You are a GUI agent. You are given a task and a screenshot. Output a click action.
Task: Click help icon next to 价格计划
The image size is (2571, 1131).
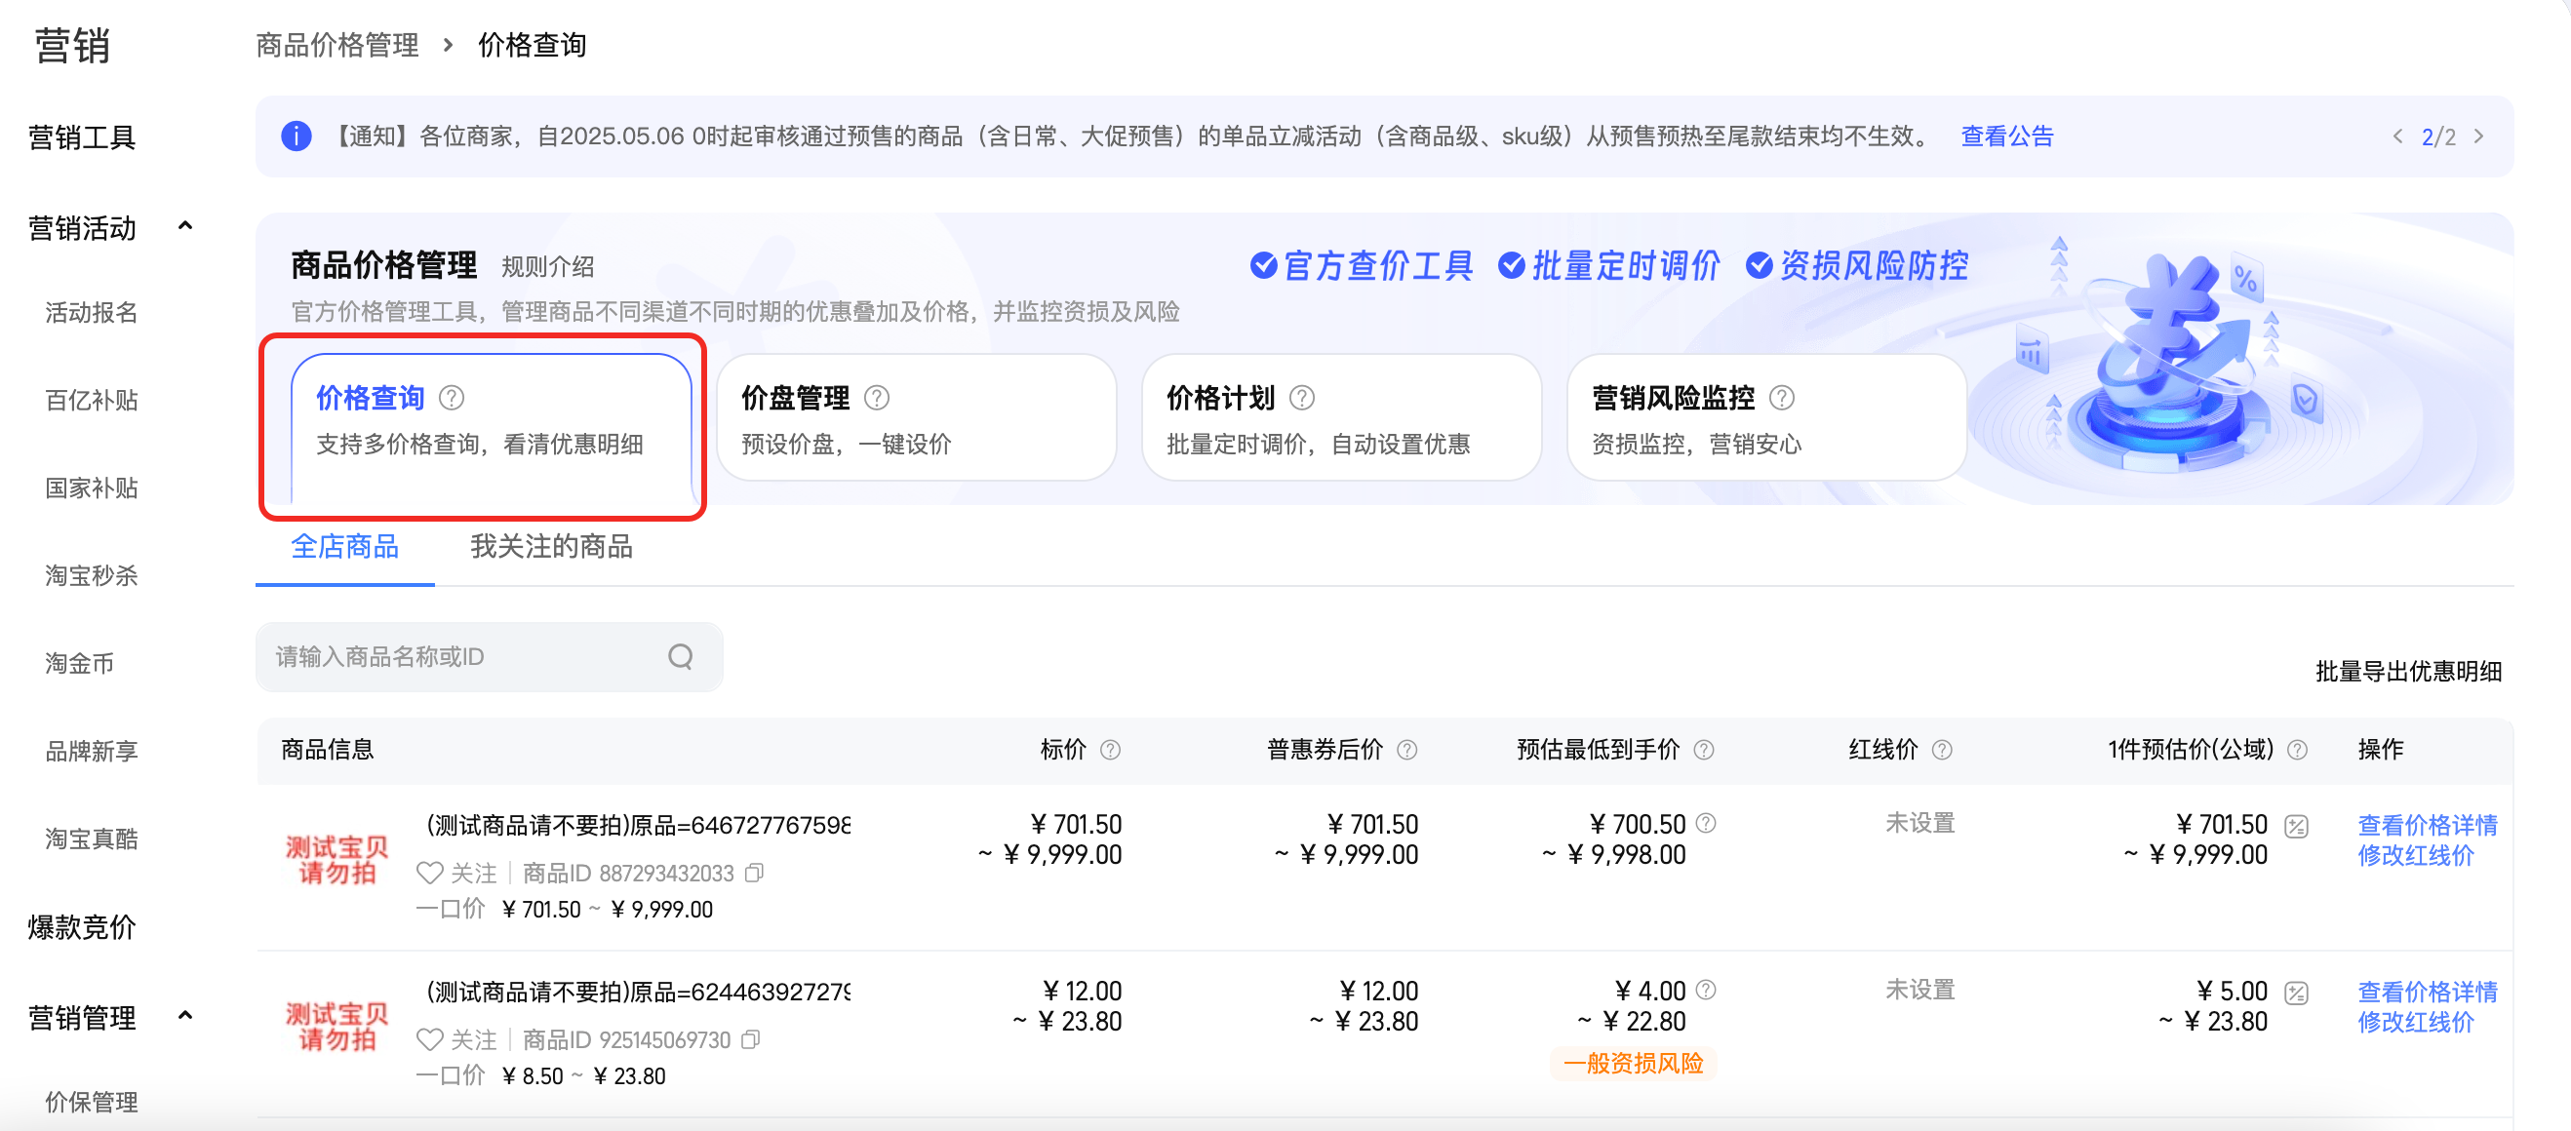[1302, 398]
